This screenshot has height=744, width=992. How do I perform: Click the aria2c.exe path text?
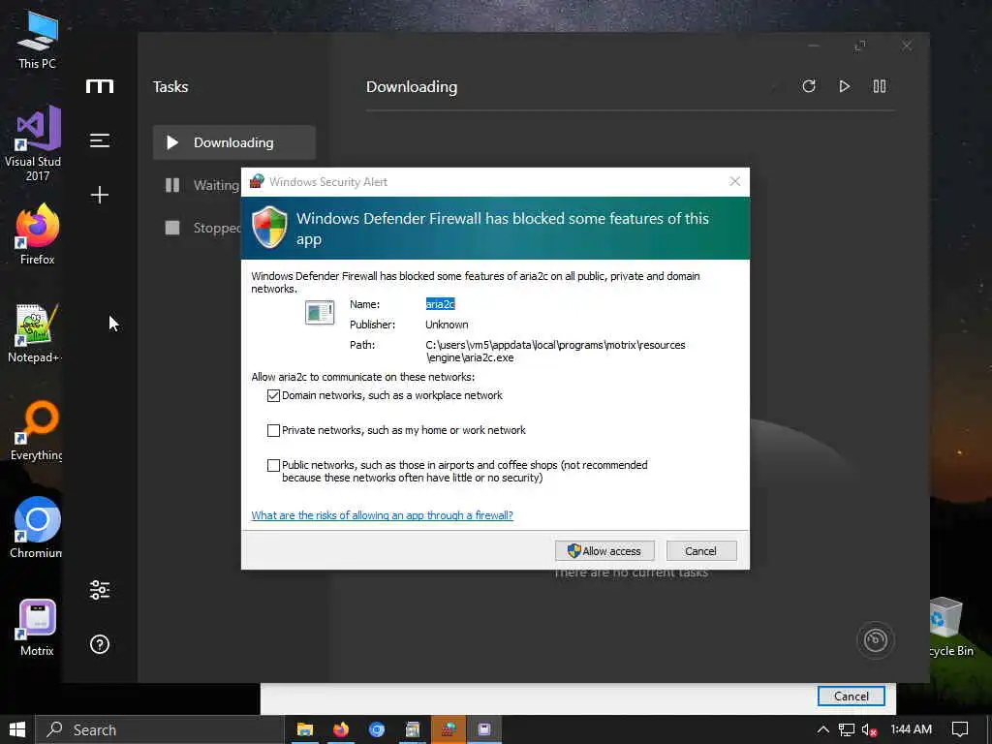coord(555,351)
